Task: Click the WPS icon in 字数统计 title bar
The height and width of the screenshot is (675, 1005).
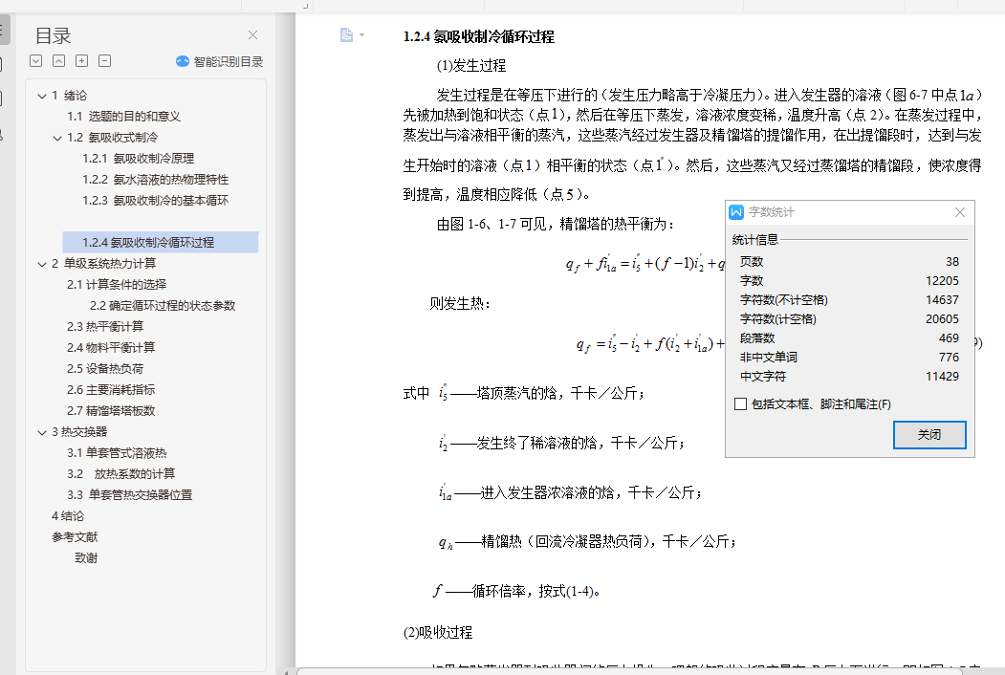Action: (736, 212)
